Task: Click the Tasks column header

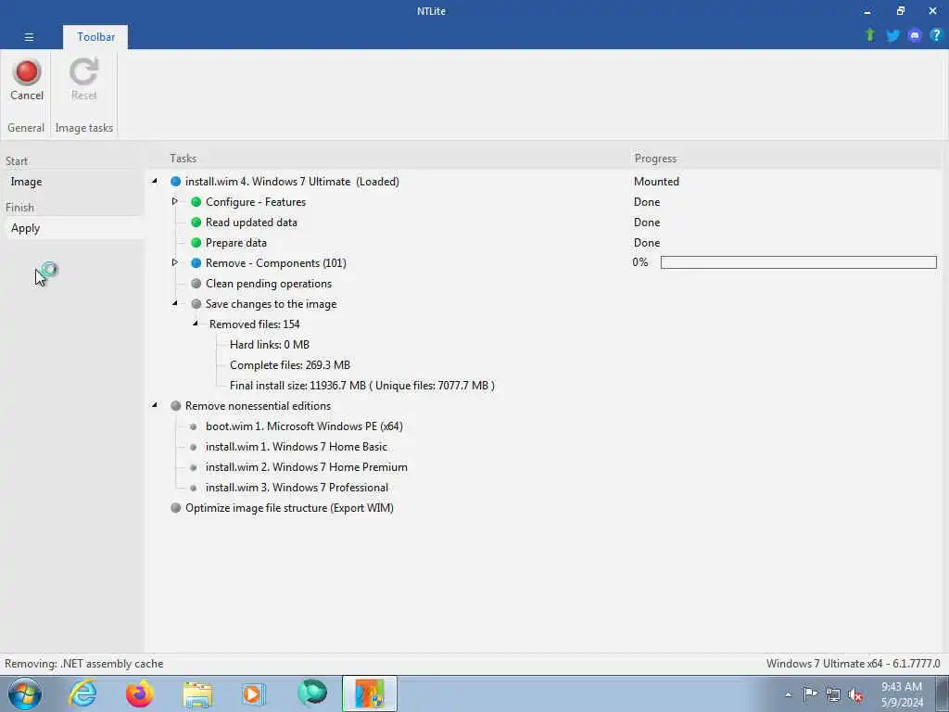Action: pyautogui.click(x=183, y=159)
